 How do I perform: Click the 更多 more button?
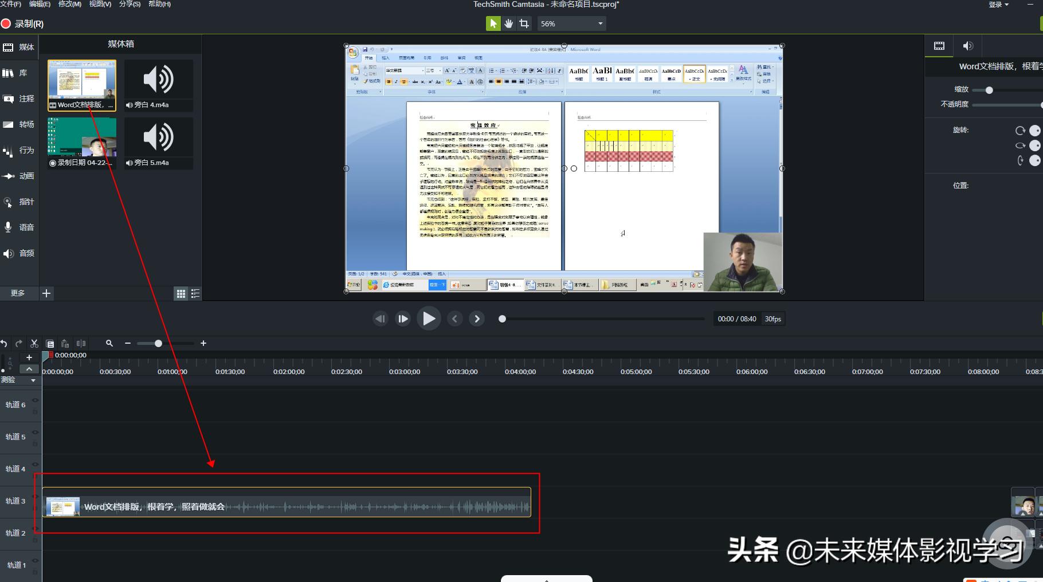(18, 293)
